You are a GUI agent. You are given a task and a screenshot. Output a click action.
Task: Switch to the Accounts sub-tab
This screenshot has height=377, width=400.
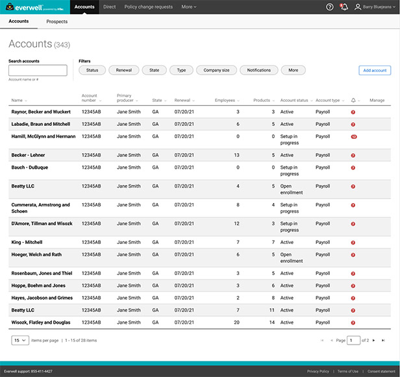(x=19, y=21)
